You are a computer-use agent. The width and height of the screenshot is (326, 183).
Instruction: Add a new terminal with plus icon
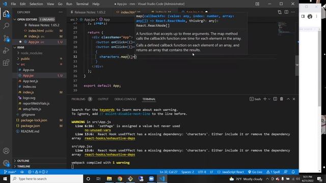tap(265, 99)
